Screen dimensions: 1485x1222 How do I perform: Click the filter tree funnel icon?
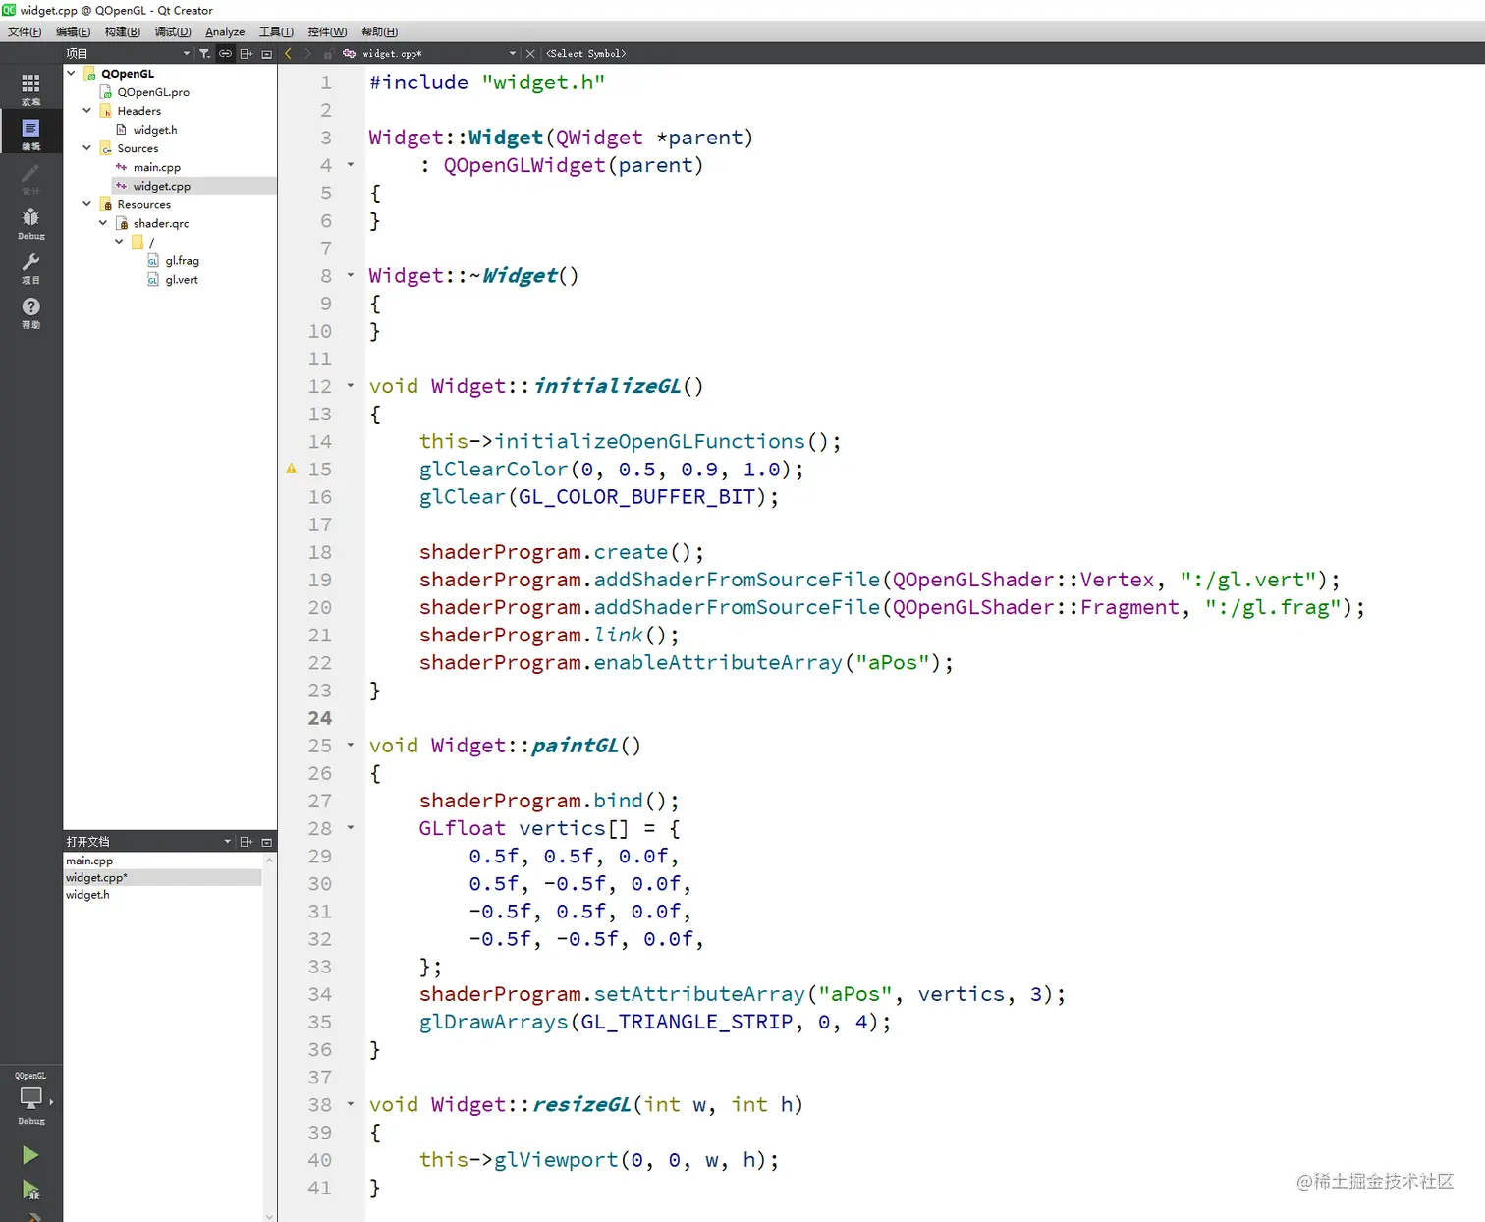pyautogui.click(x=204, y=54)
